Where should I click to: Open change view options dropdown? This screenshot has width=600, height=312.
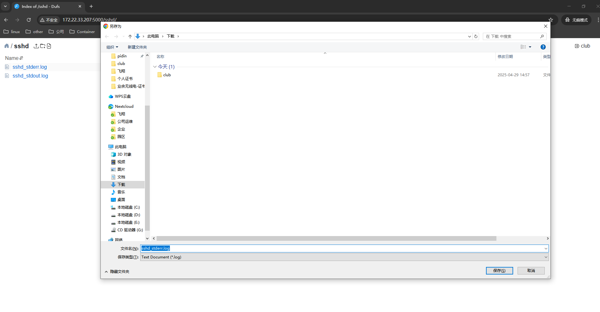[x=530, y=47]
